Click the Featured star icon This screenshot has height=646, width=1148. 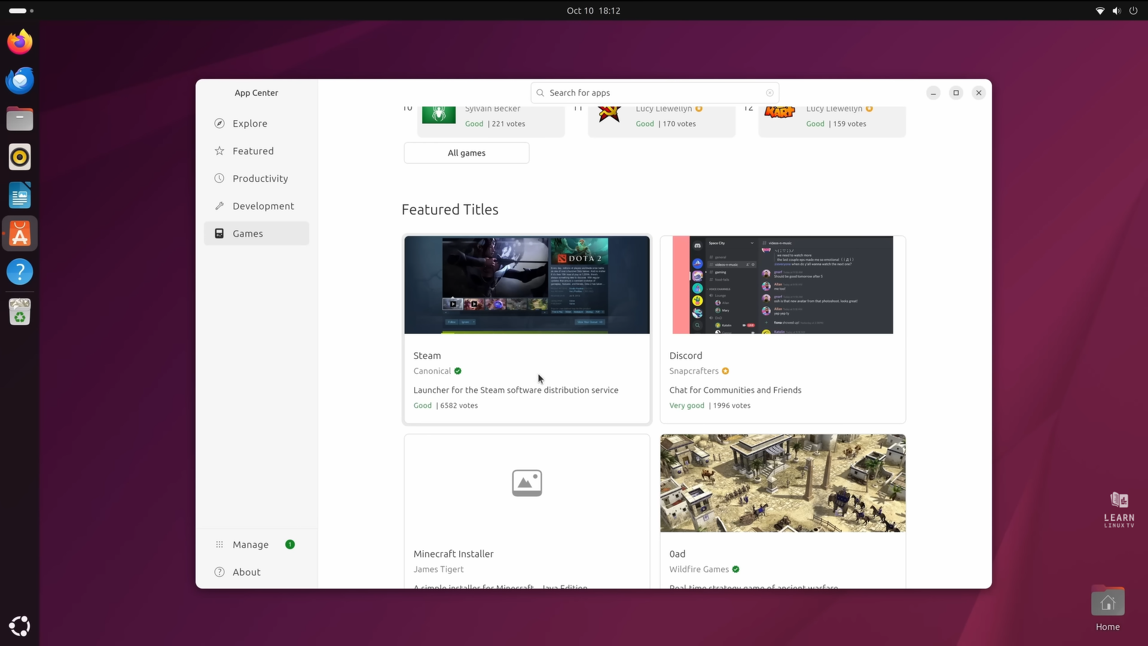(x=219, y=151)
